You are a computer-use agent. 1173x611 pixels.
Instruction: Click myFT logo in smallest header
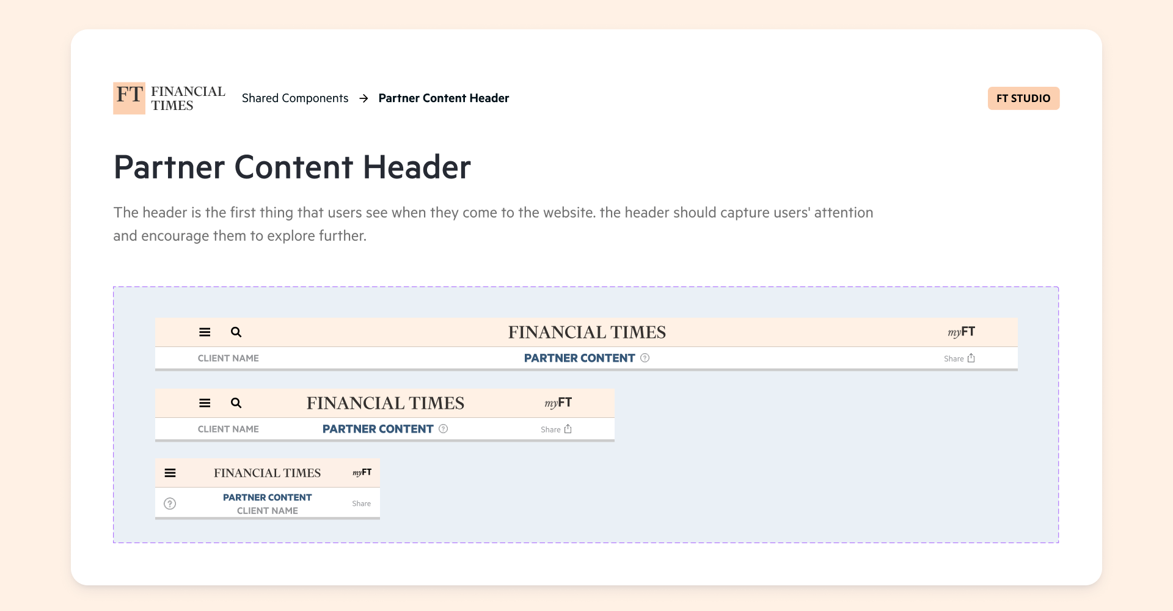coord(362,472)
